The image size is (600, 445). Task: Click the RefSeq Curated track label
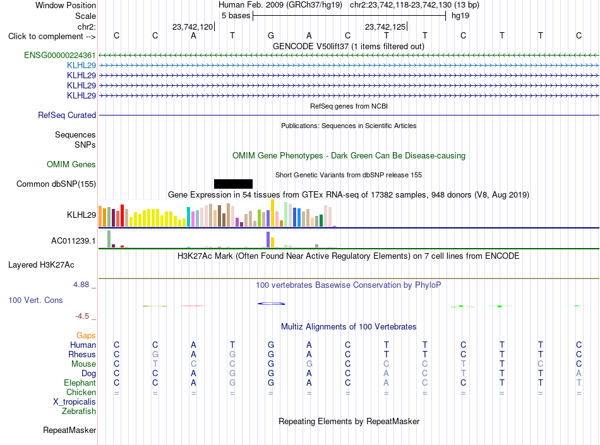pos(67,115)
